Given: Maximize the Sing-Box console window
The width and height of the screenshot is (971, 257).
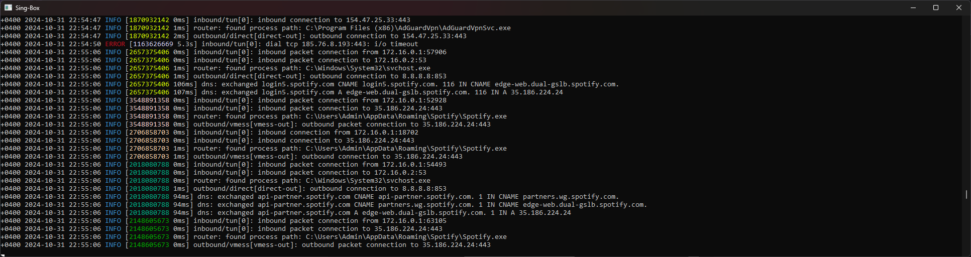Looking at the screenshot, I should pos(936,8).
